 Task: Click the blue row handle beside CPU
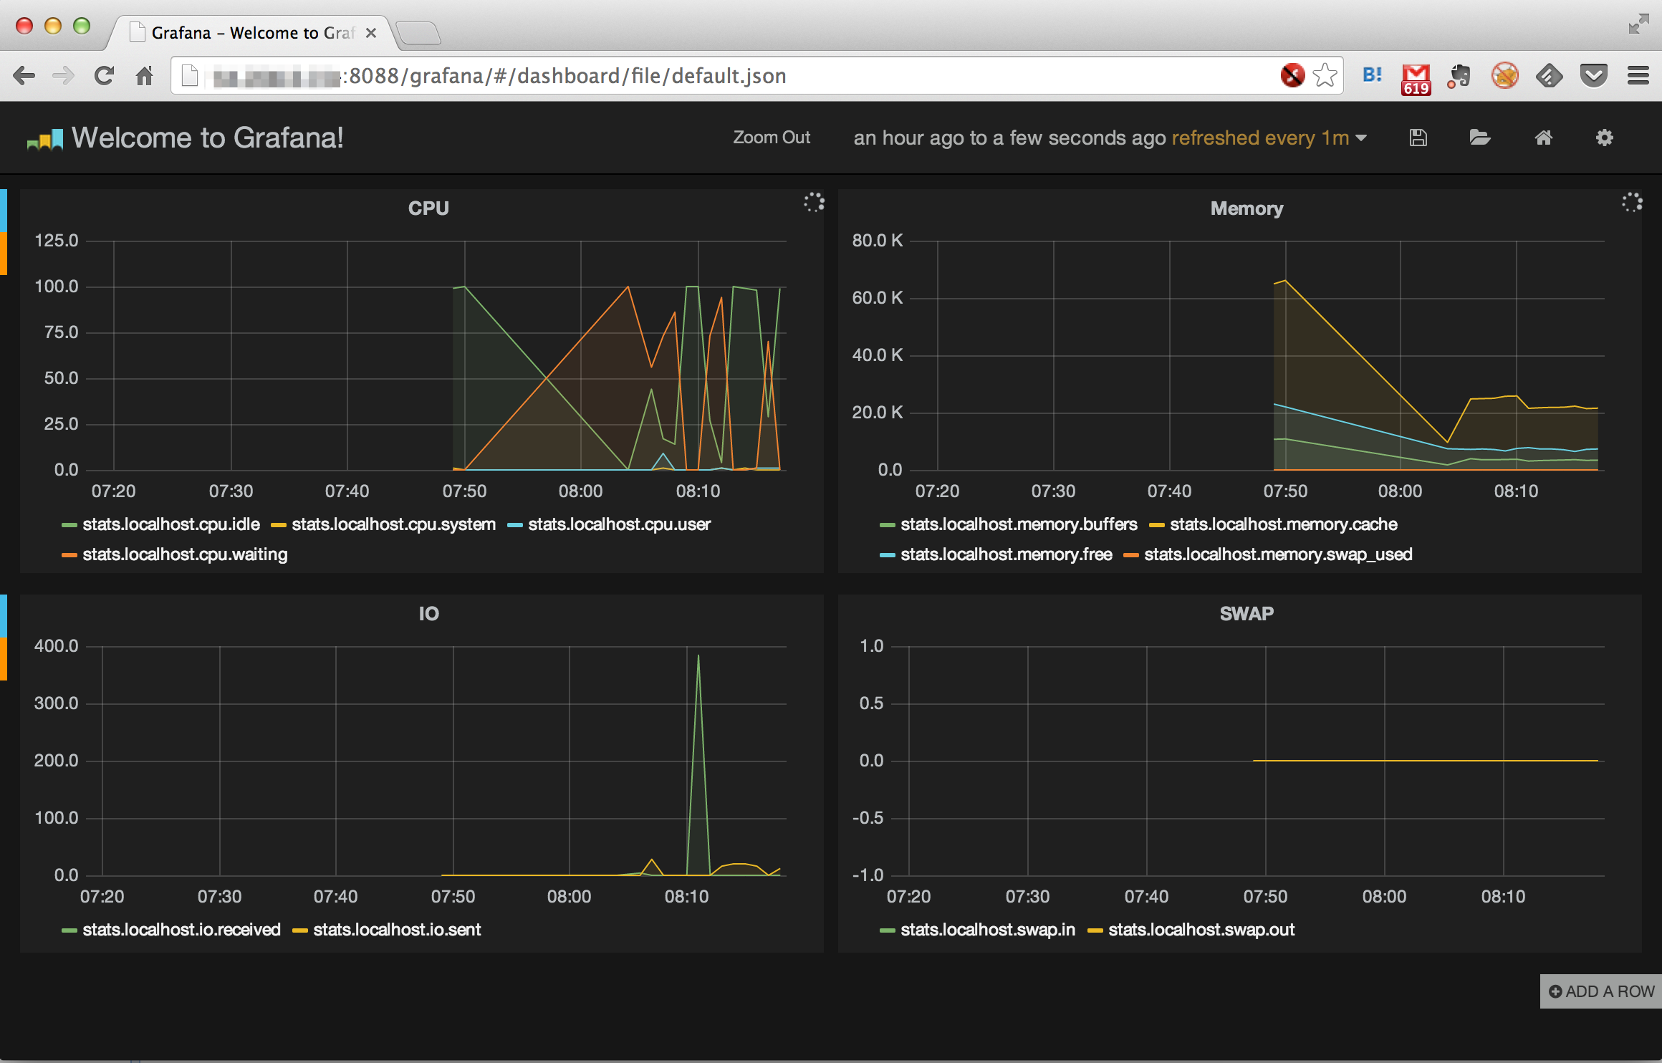tap(4, 210)
